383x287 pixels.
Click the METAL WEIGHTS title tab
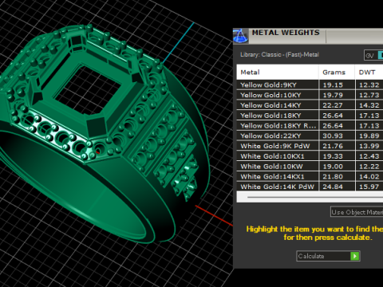(286, 33)
